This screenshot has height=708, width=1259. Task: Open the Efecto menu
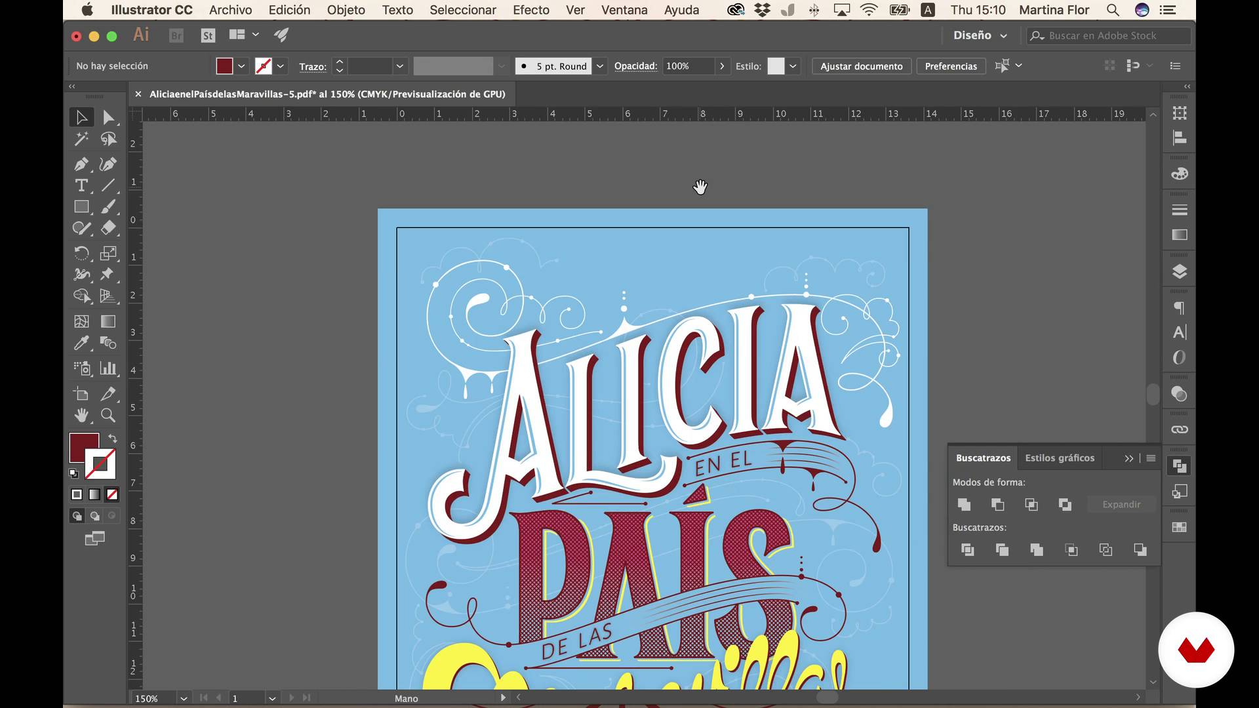(531, 10)
